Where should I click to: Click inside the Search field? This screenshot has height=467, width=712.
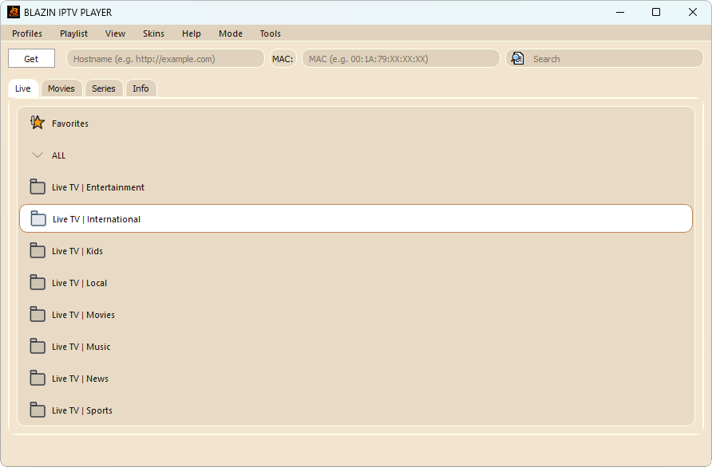point(604,58)
